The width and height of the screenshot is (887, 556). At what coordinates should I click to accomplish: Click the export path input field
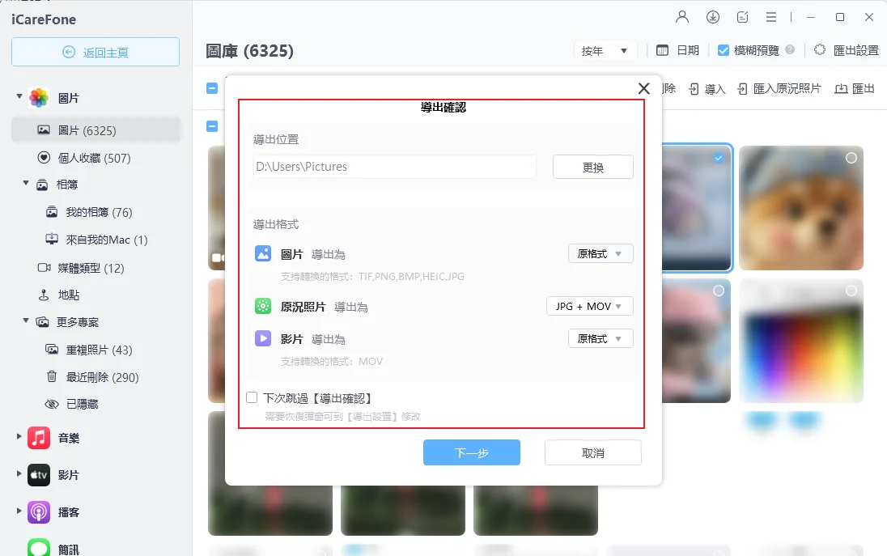click(394, 167)
